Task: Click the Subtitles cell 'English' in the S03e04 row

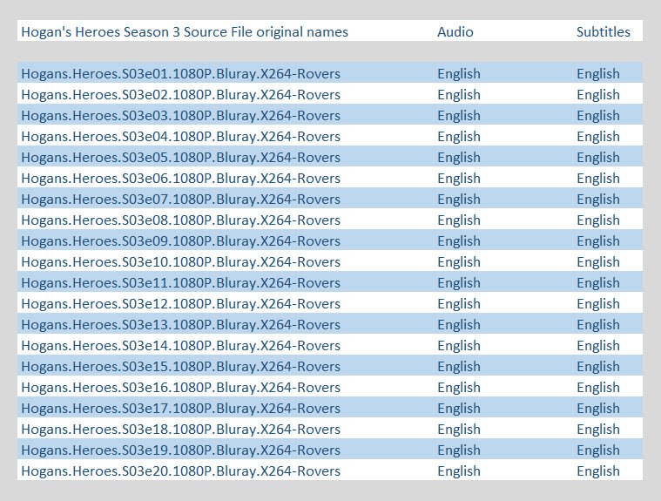Action: point(598,137)
